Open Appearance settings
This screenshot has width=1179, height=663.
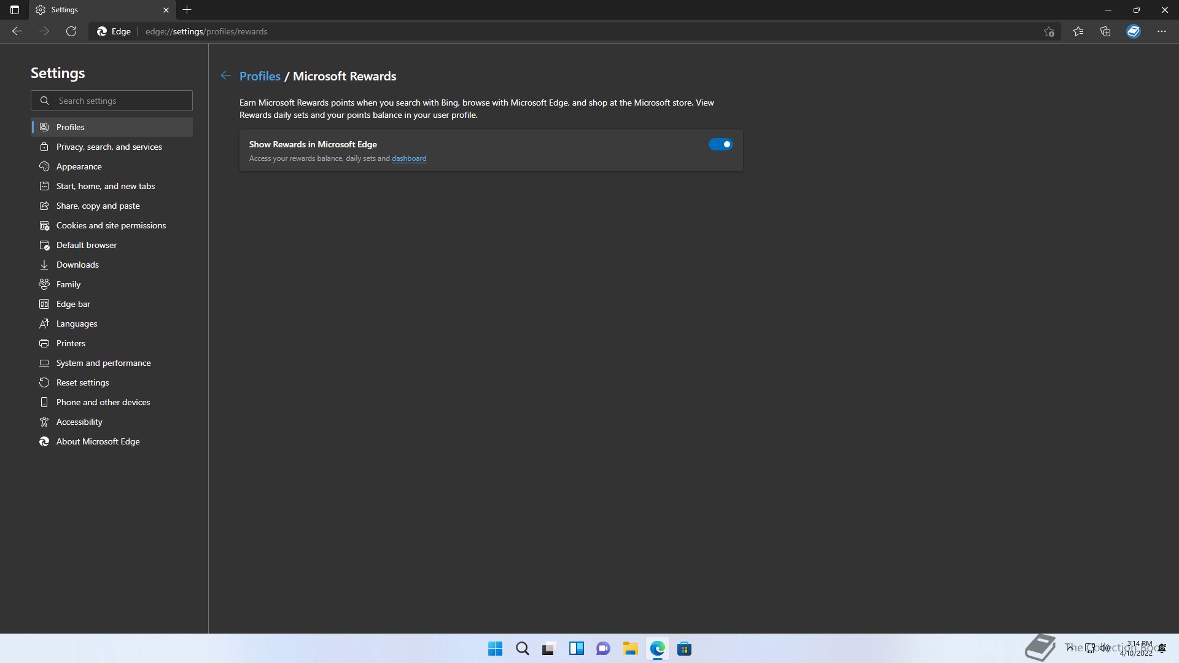[112, 166]
